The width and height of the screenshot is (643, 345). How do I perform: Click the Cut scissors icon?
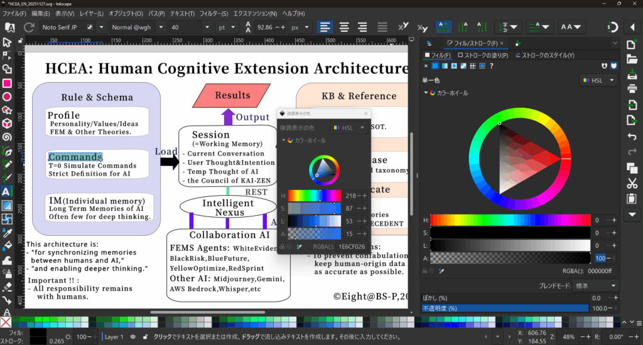[632, 183]
